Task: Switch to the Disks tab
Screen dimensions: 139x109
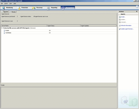Action: coord(13,12)
